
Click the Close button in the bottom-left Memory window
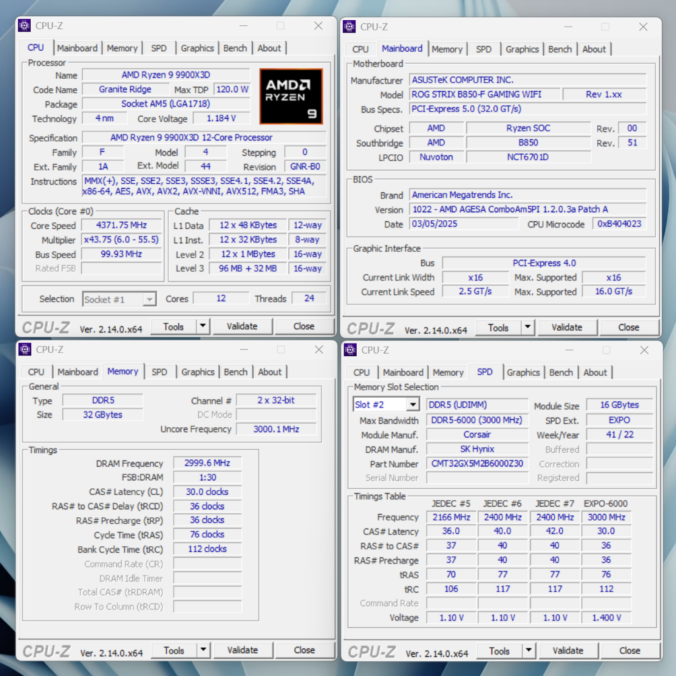[304, 650]
